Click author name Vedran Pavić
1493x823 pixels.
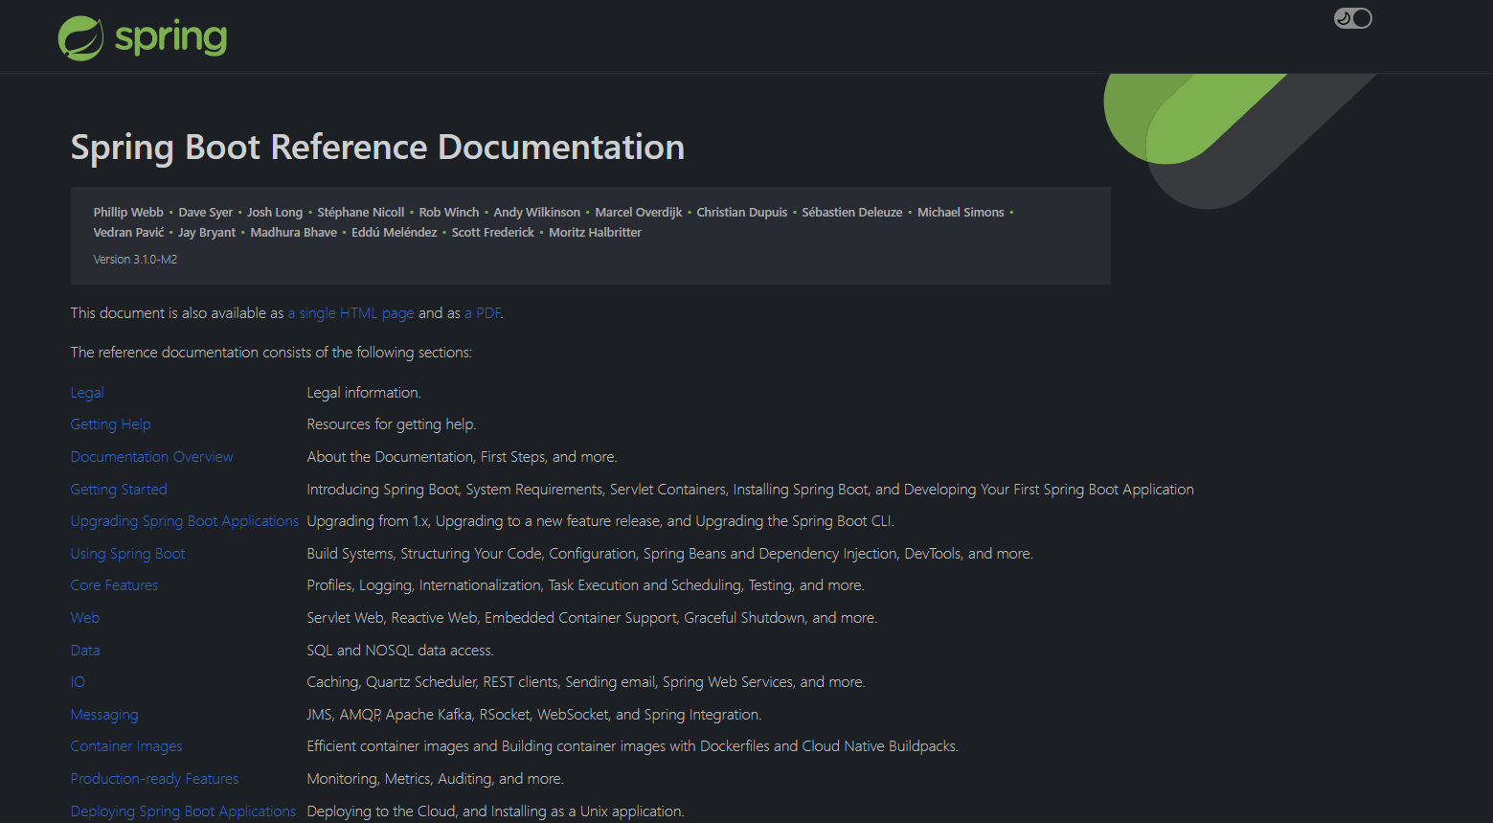128,233
